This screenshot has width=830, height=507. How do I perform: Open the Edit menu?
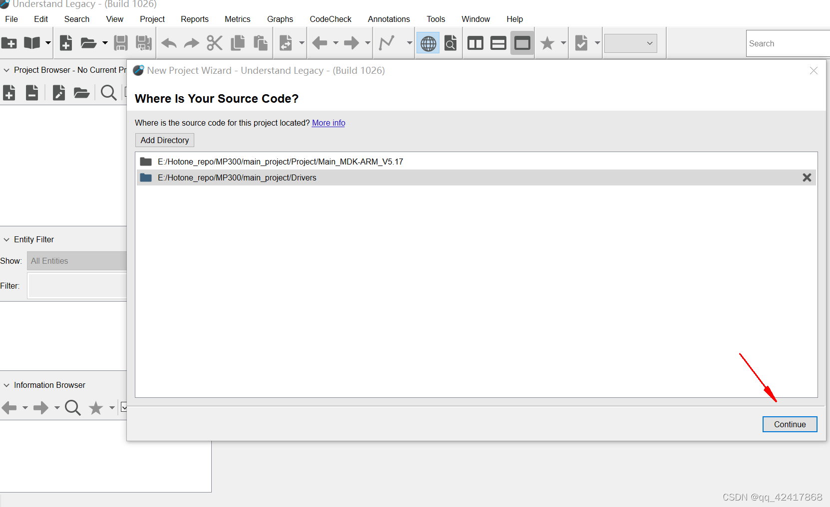[x=41, y=19]
